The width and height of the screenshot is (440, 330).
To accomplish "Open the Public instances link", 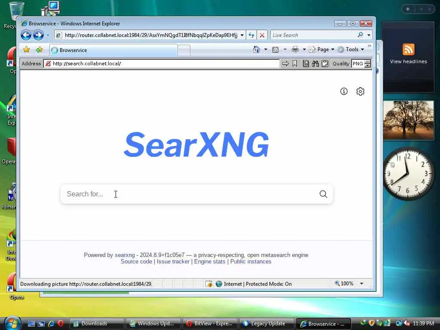I will click(251, 262).
